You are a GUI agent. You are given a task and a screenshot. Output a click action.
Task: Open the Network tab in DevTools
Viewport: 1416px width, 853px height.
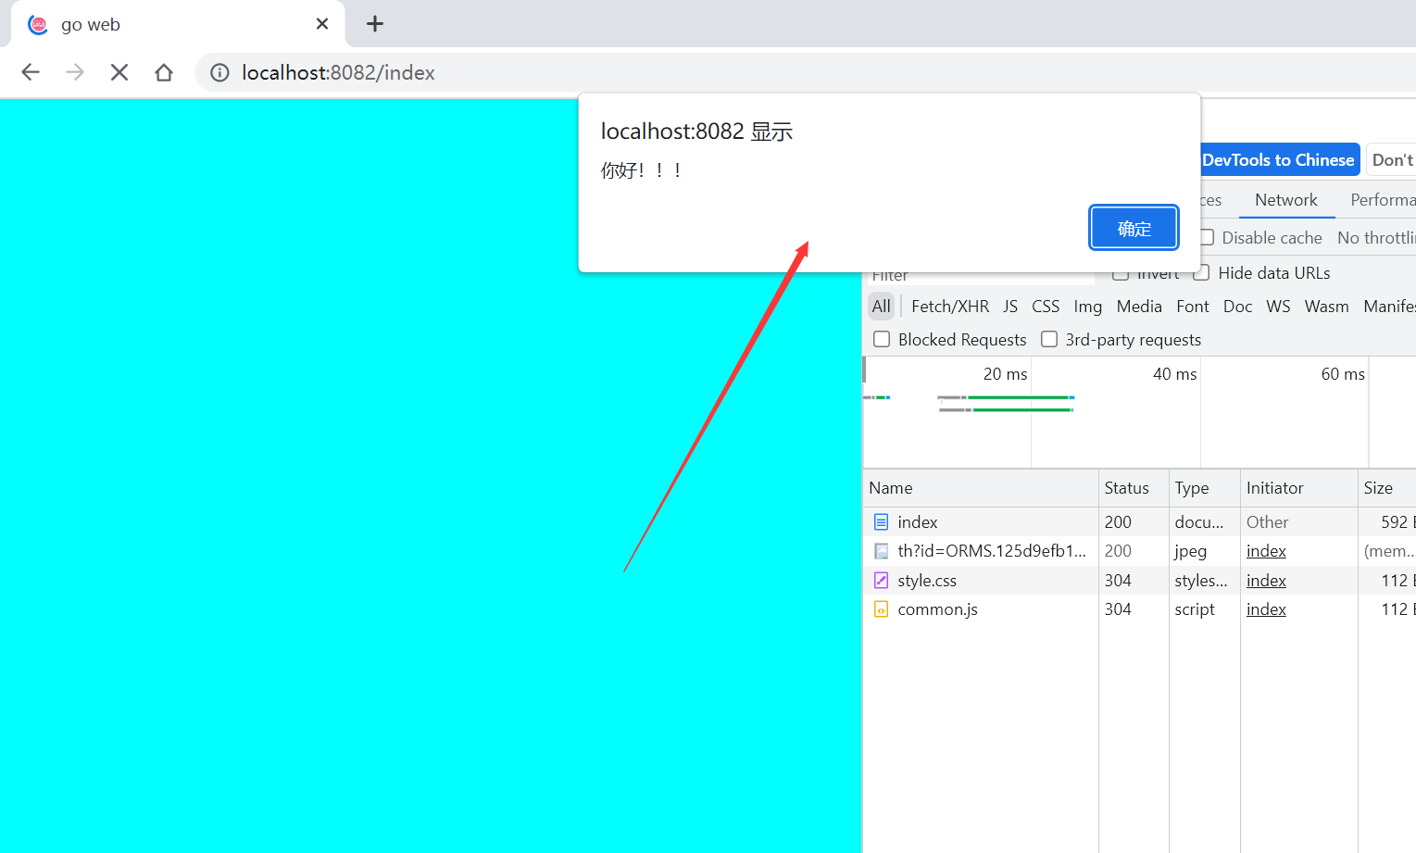pos(1286,200)
